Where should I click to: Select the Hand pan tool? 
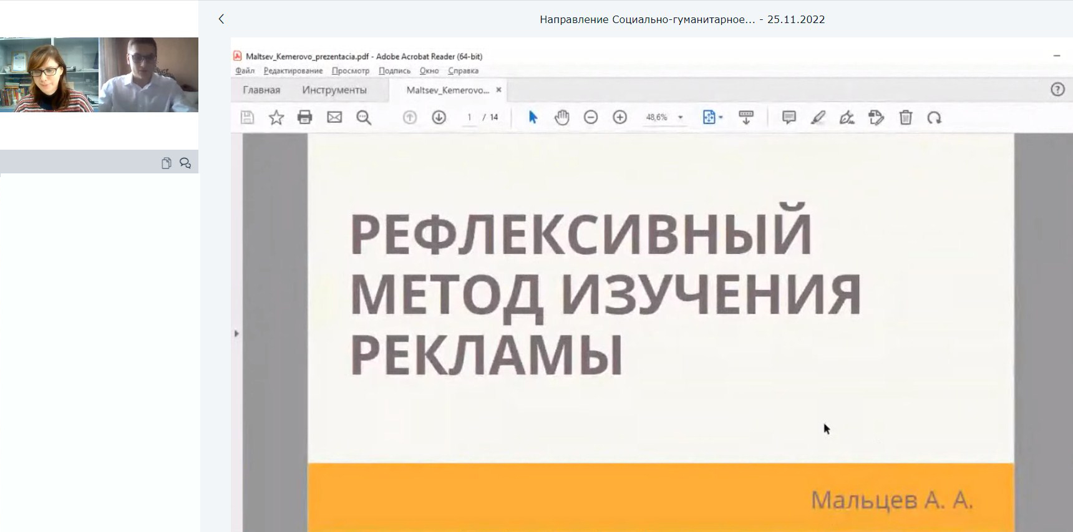point(562,117)
